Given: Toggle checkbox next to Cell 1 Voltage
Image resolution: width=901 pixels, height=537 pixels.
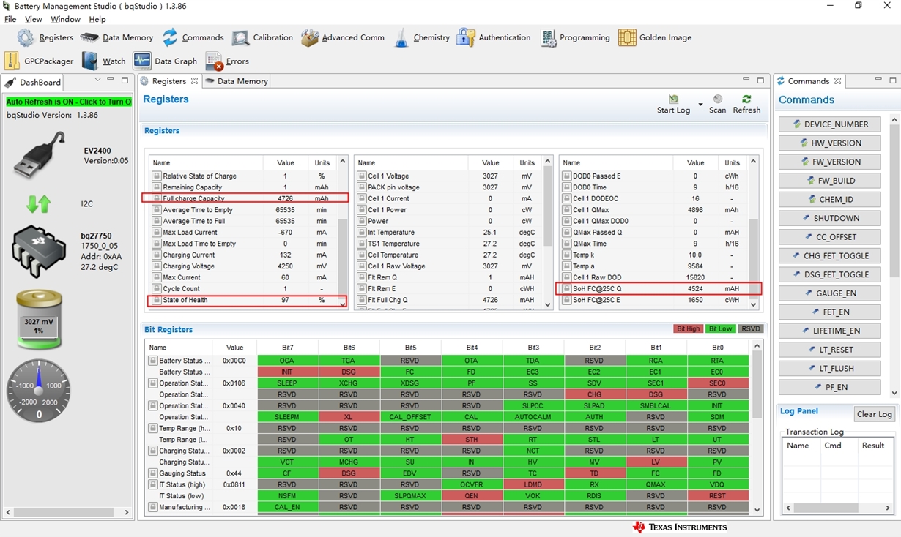Looking at the screenshot, I should (x=361, y=176).
